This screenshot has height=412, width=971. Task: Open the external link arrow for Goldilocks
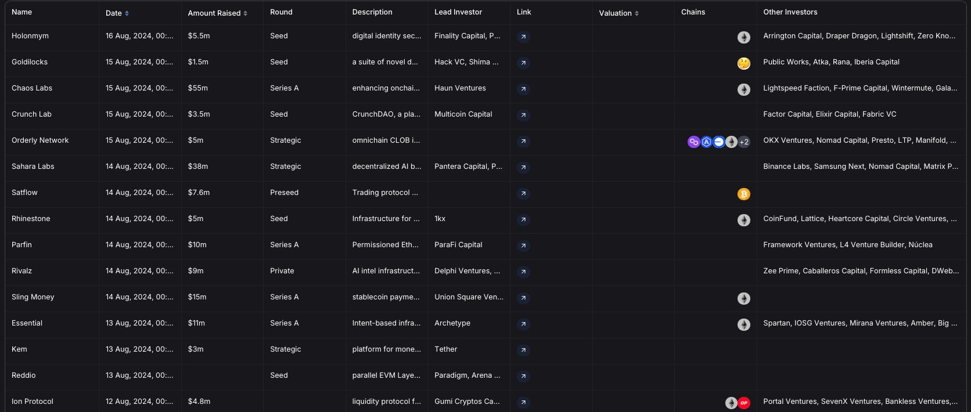pos(523,63)
